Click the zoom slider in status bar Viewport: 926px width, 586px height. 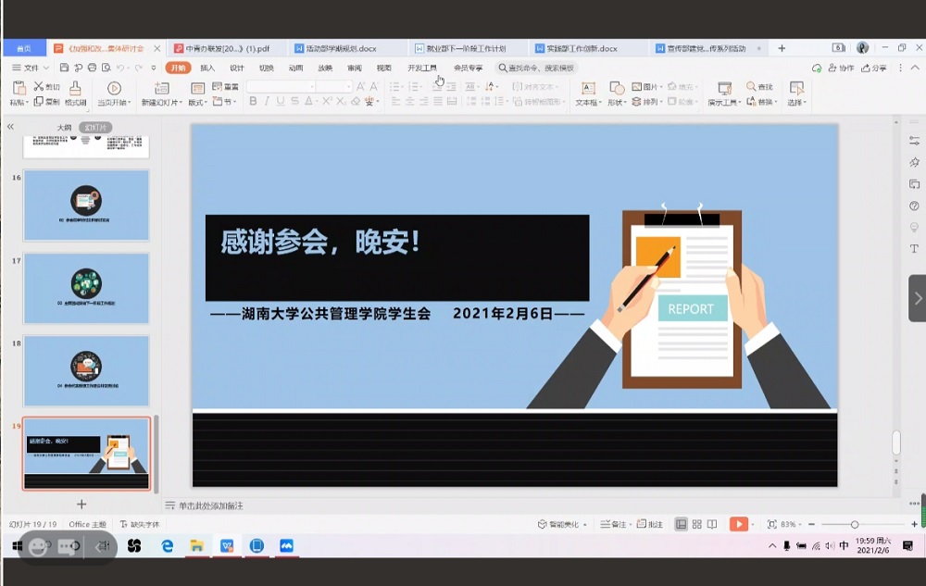tap(854, 524)
